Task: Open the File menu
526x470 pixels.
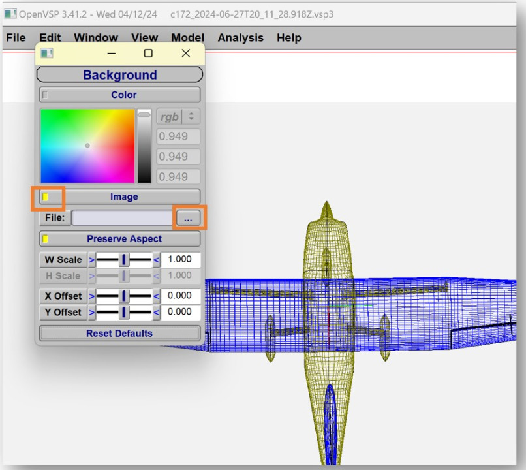Action: click(x=16, y=38)
